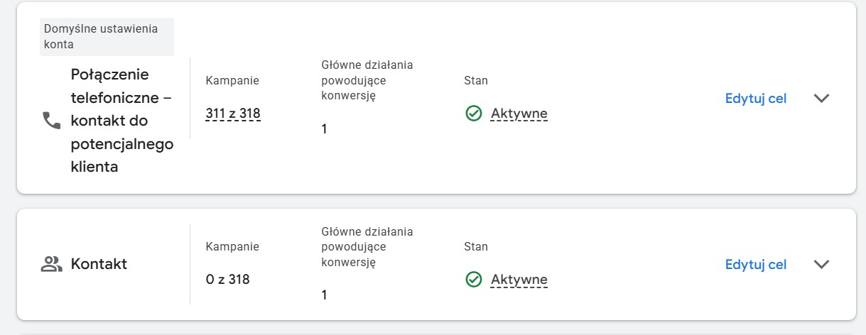The height and width of the screenshot is (335, 866).
Task: Click the Domyślne ustawienia konta badge
Action: (107, 37)
